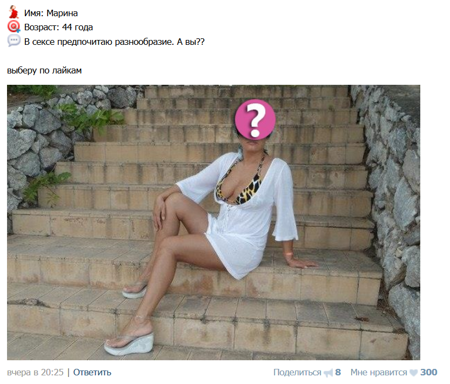Click the speech bubble emoji icon
This screenshot has width=450, height=384.
(14, 41)
